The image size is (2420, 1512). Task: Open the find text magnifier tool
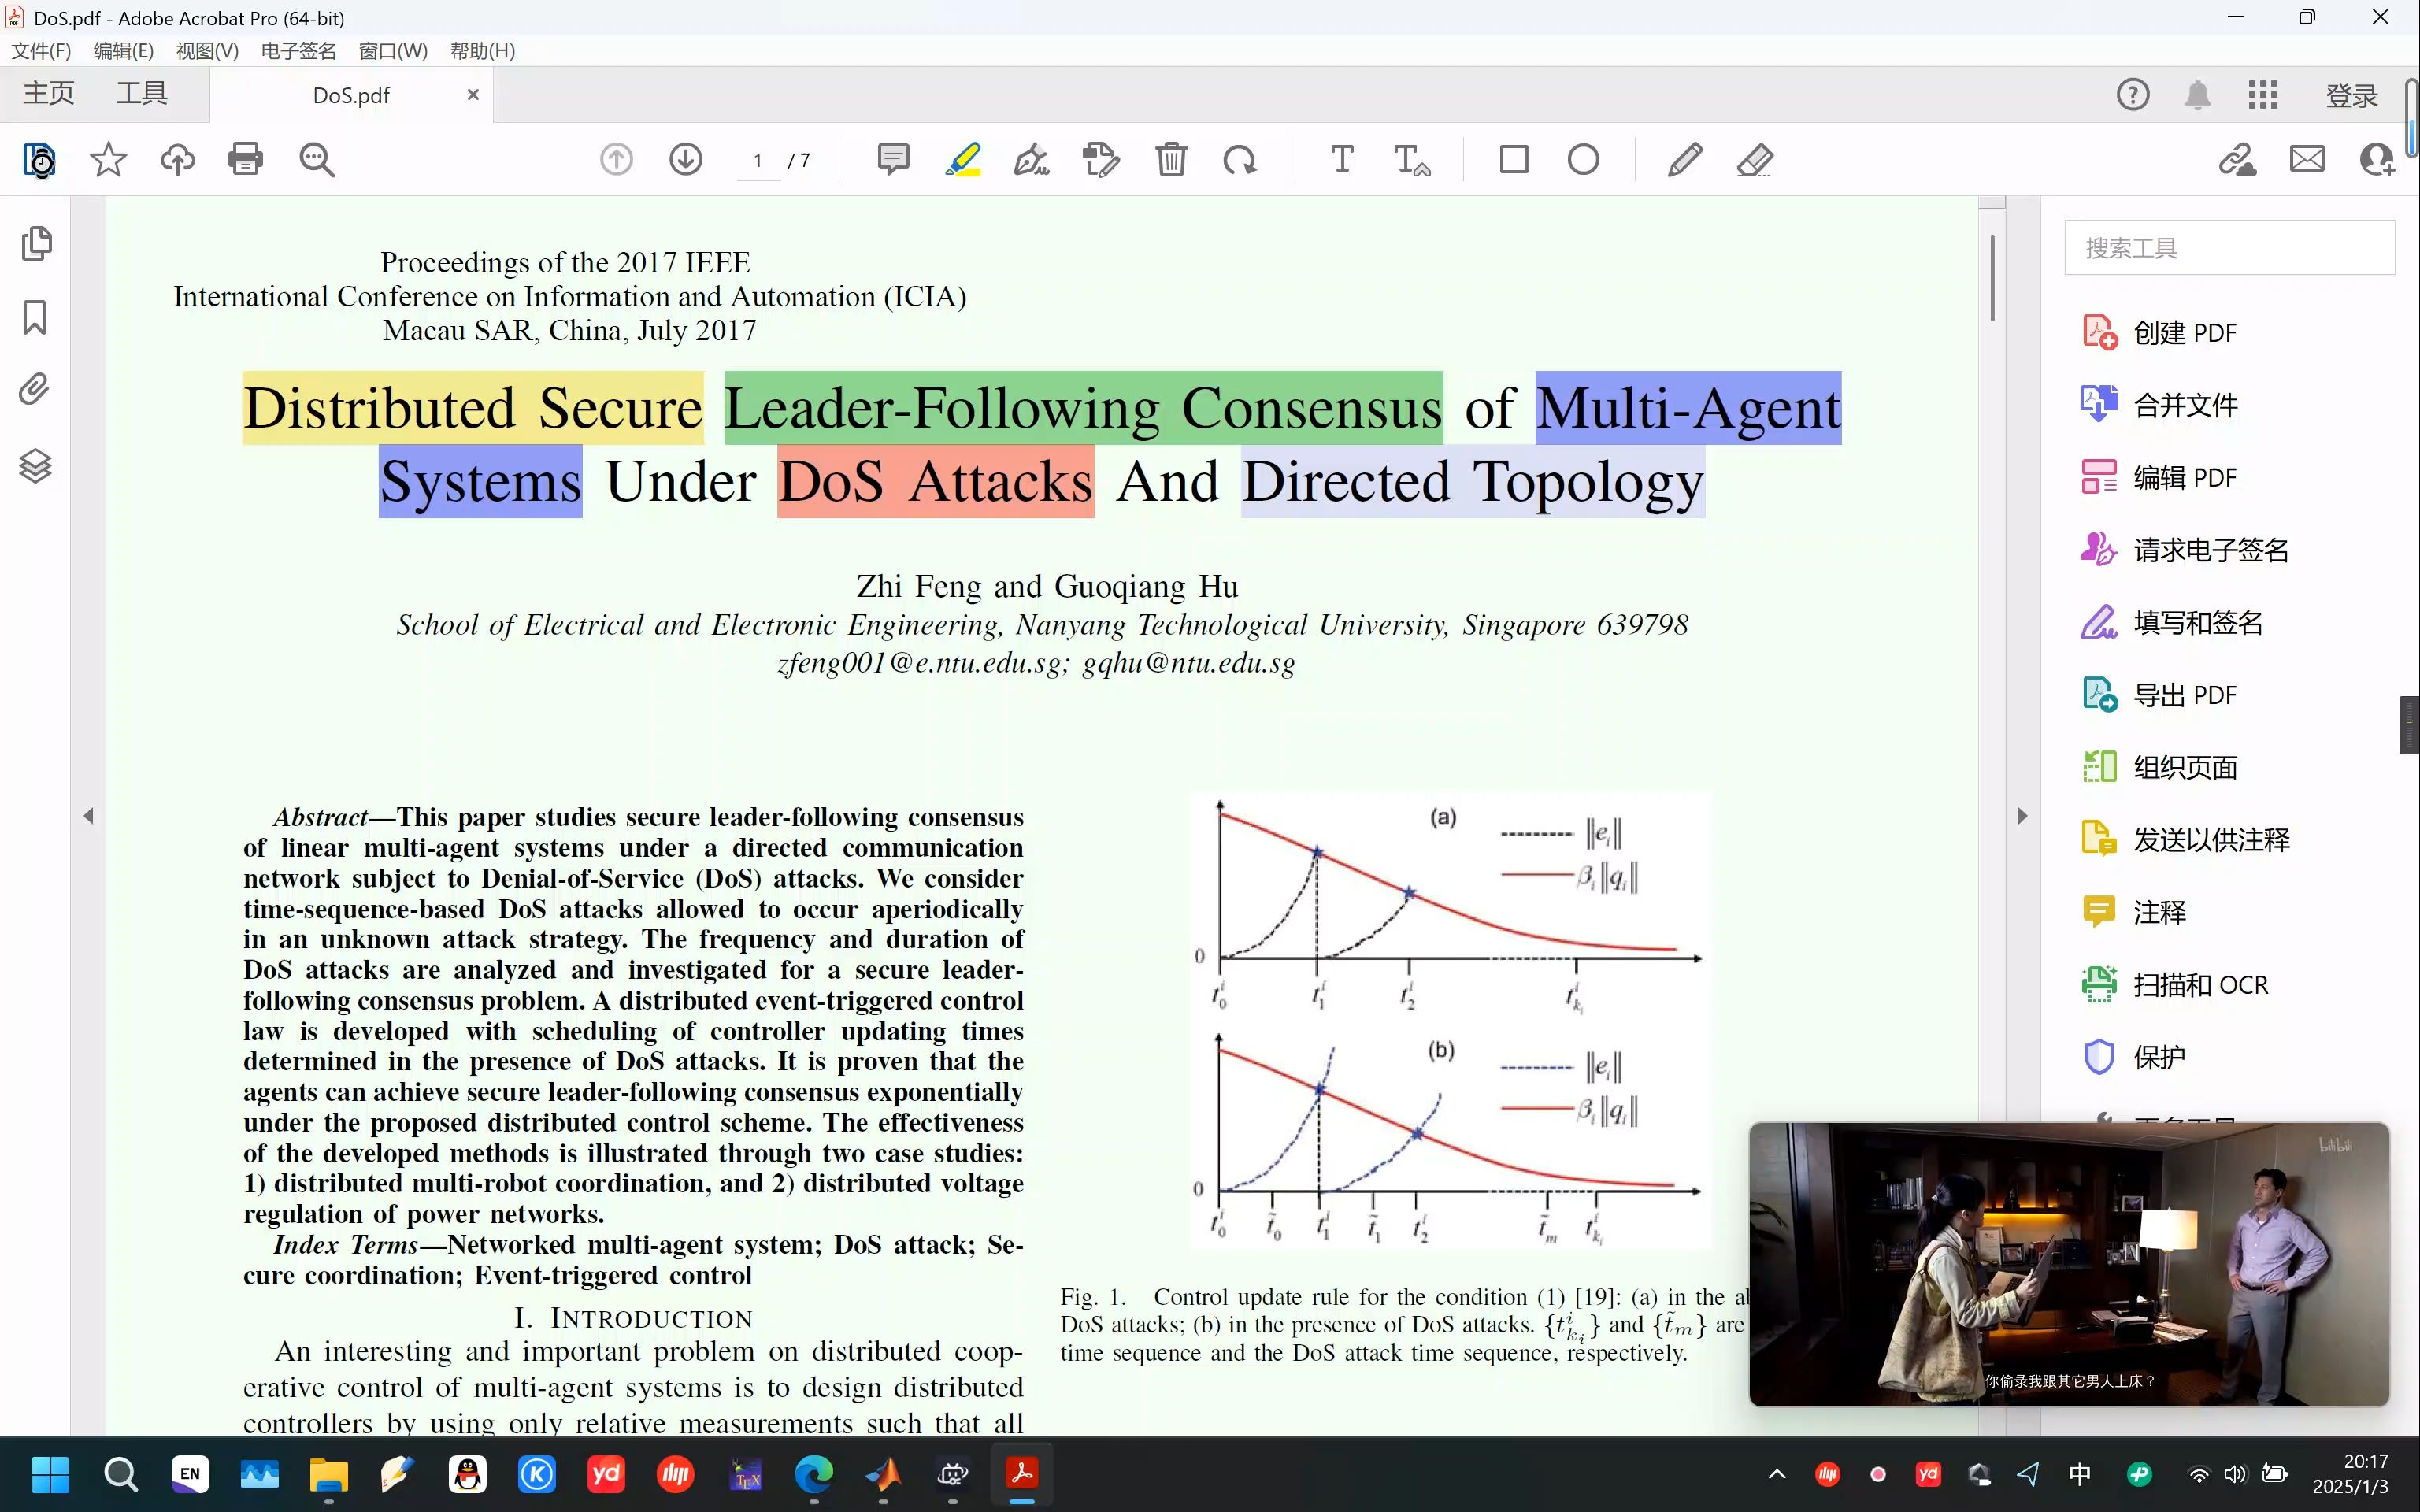point(317,160)
